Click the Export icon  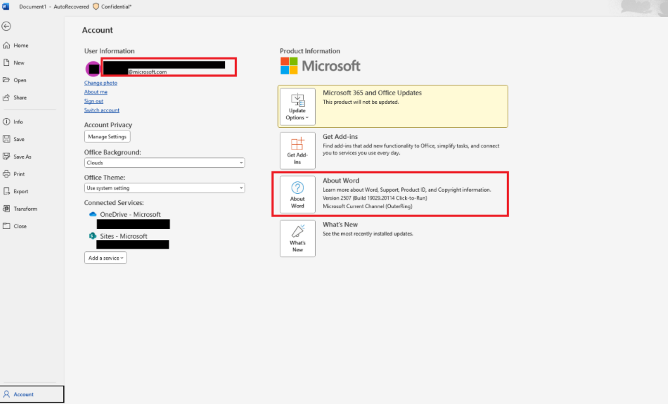click(x=7, y=191)
